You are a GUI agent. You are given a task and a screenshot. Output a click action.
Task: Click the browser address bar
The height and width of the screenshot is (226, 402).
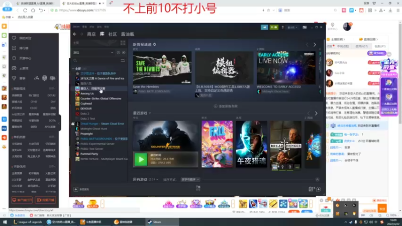click(x=156, y=10)
